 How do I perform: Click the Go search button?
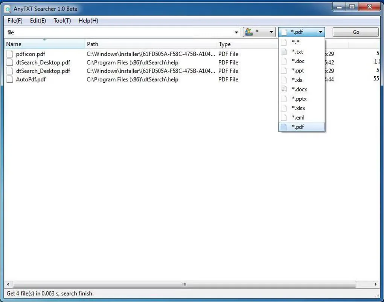coord(356,32)
